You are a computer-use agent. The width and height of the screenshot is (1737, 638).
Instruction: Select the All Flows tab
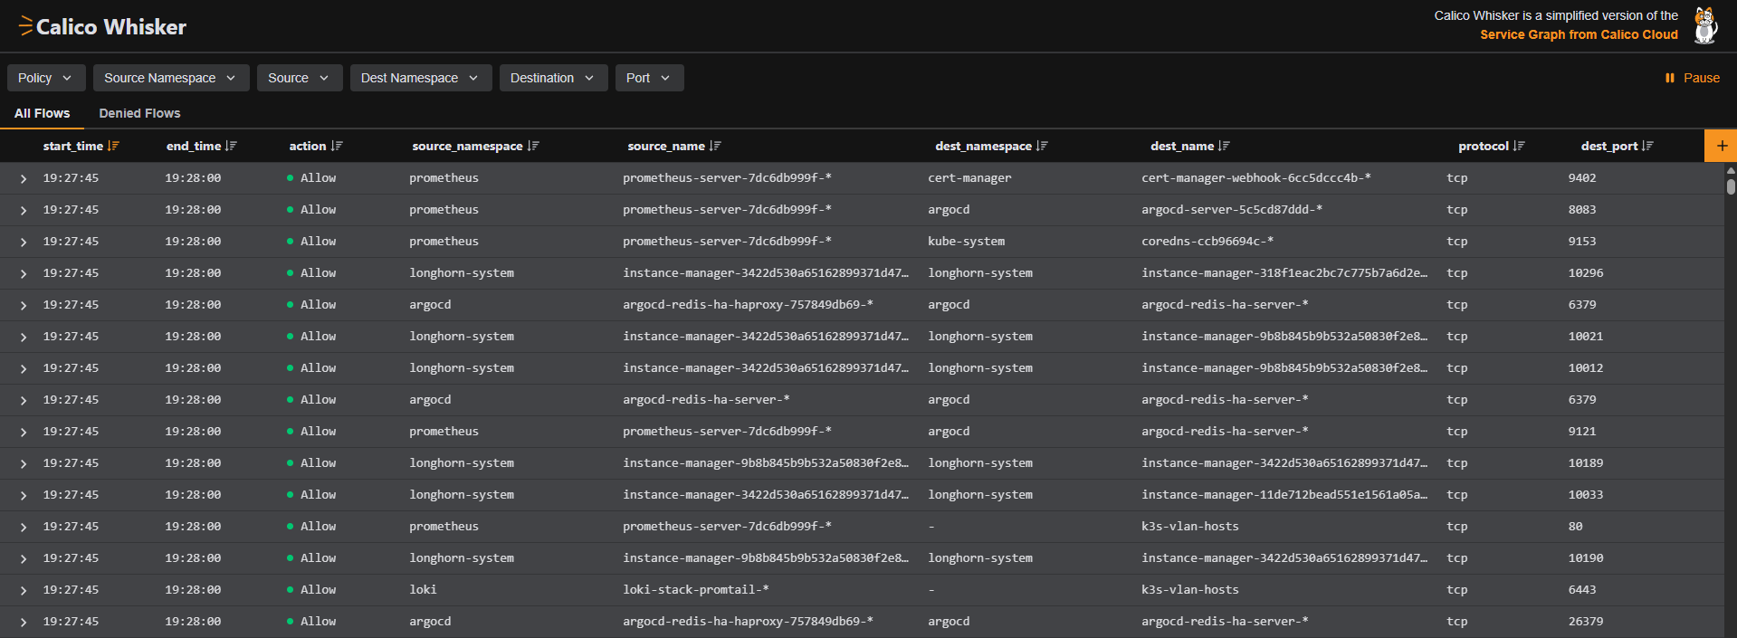click(x=42, y=113)
